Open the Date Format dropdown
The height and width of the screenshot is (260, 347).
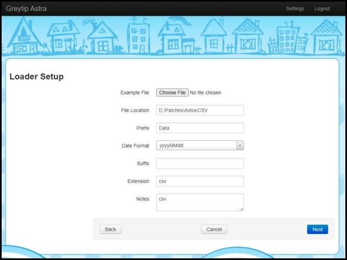200,146
